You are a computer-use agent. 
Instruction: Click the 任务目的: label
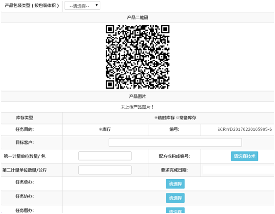click(24, 129)
